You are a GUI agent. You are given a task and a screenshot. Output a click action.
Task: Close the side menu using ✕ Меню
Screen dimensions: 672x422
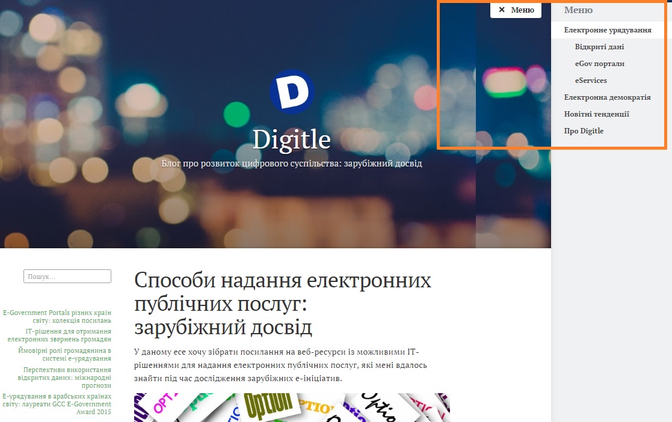[516, 10]
